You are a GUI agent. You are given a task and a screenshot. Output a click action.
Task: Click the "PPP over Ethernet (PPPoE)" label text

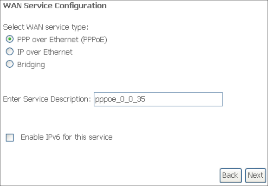tap(62, 40)
